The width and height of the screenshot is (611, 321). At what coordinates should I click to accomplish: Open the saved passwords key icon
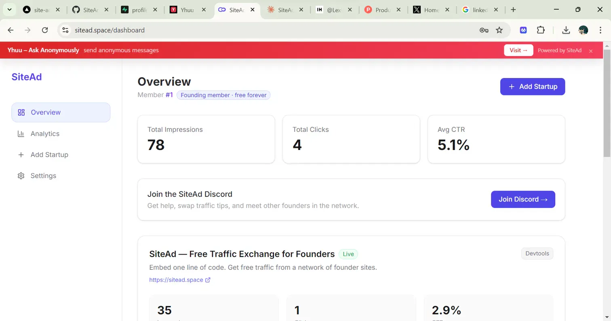pos(484,30)
